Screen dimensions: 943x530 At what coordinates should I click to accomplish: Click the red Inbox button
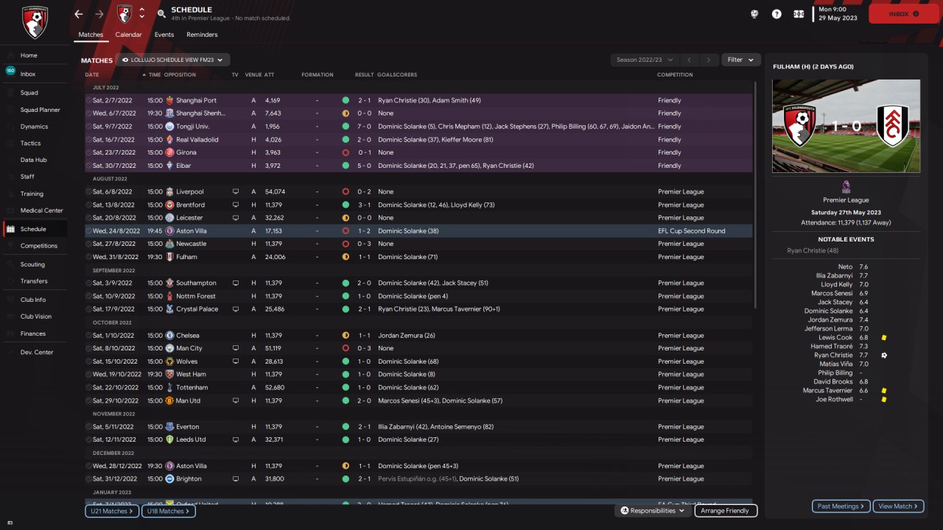pyautogui.click(x=904, y=14)
